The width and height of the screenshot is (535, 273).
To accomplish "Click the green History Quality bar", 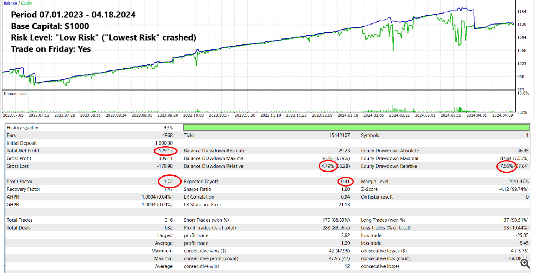I will coord(356,127).
